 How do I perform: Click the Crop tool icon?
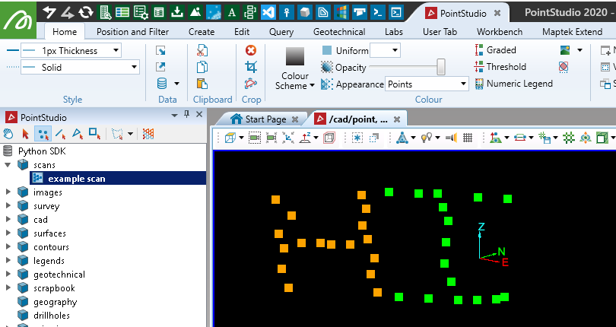[x=251, y=67]
